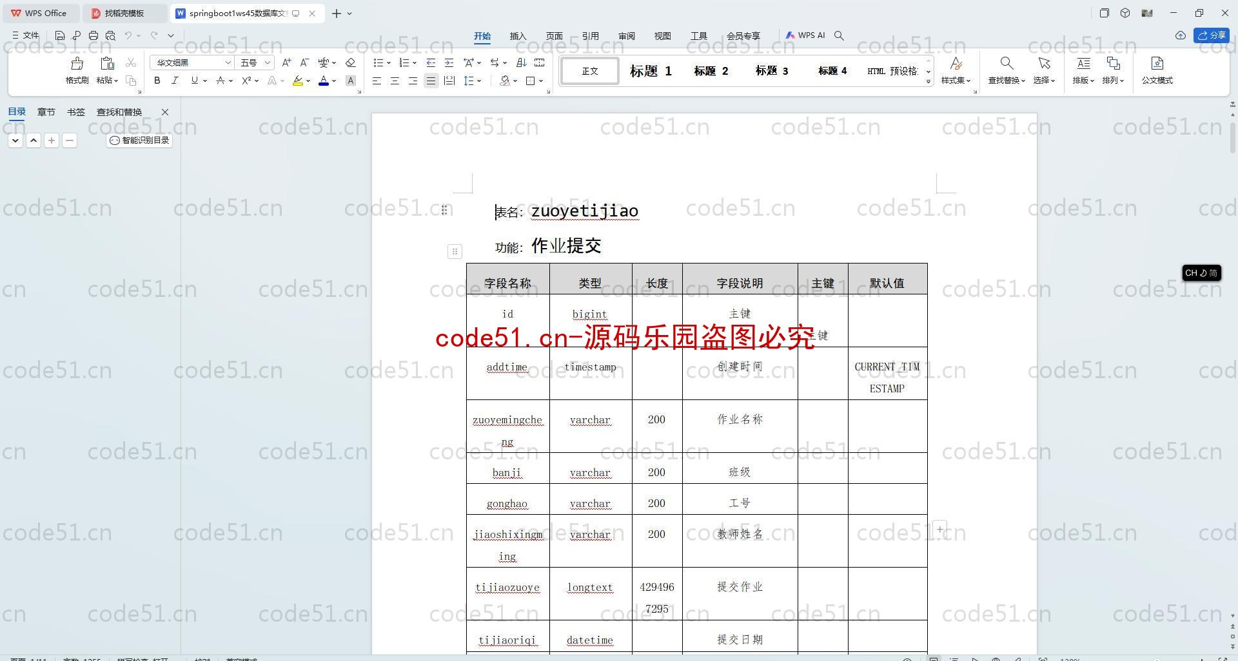This screenshot has width=1238, height=661.
Task: Expand the styles gallery more arrow
Action: (928, 81)
